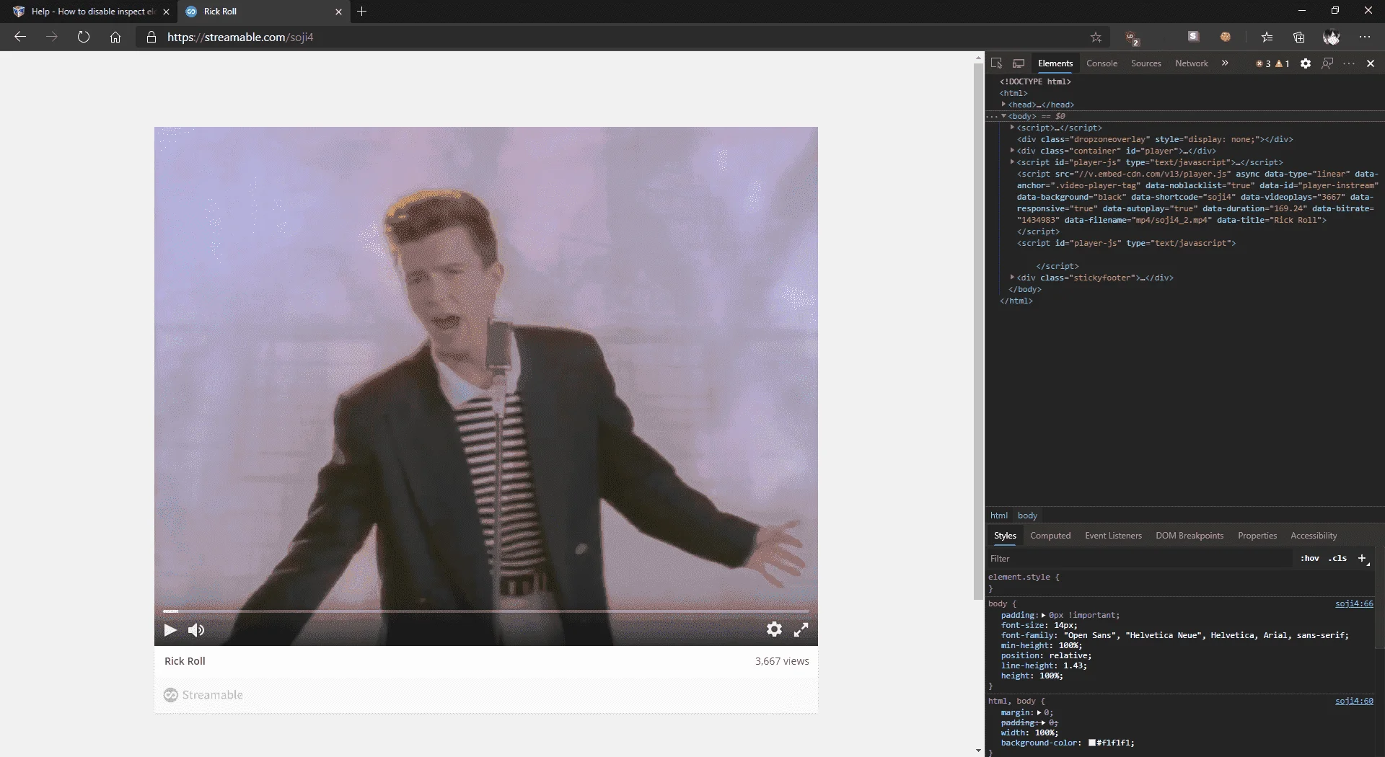Screen dimensions: 1385x757
Task: Open the DevTools customize menu
Action: pos(1349,63)
